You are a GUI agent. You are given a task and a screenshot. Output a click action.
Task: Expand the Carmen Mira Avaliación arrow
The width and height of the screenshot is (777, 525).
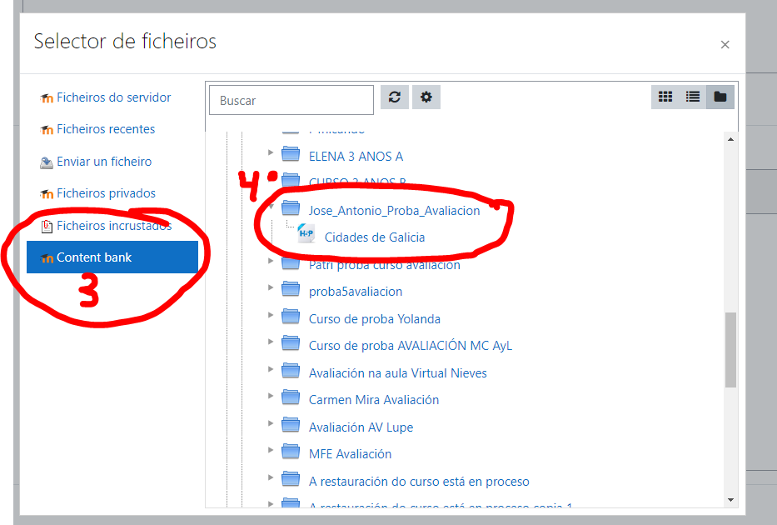(x=271, y=397)
